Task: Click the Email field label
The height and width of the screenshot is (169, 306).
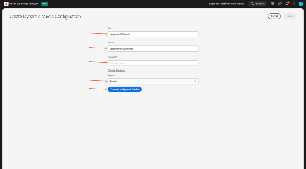Action: pyautogui.click(x=111, y=43)
